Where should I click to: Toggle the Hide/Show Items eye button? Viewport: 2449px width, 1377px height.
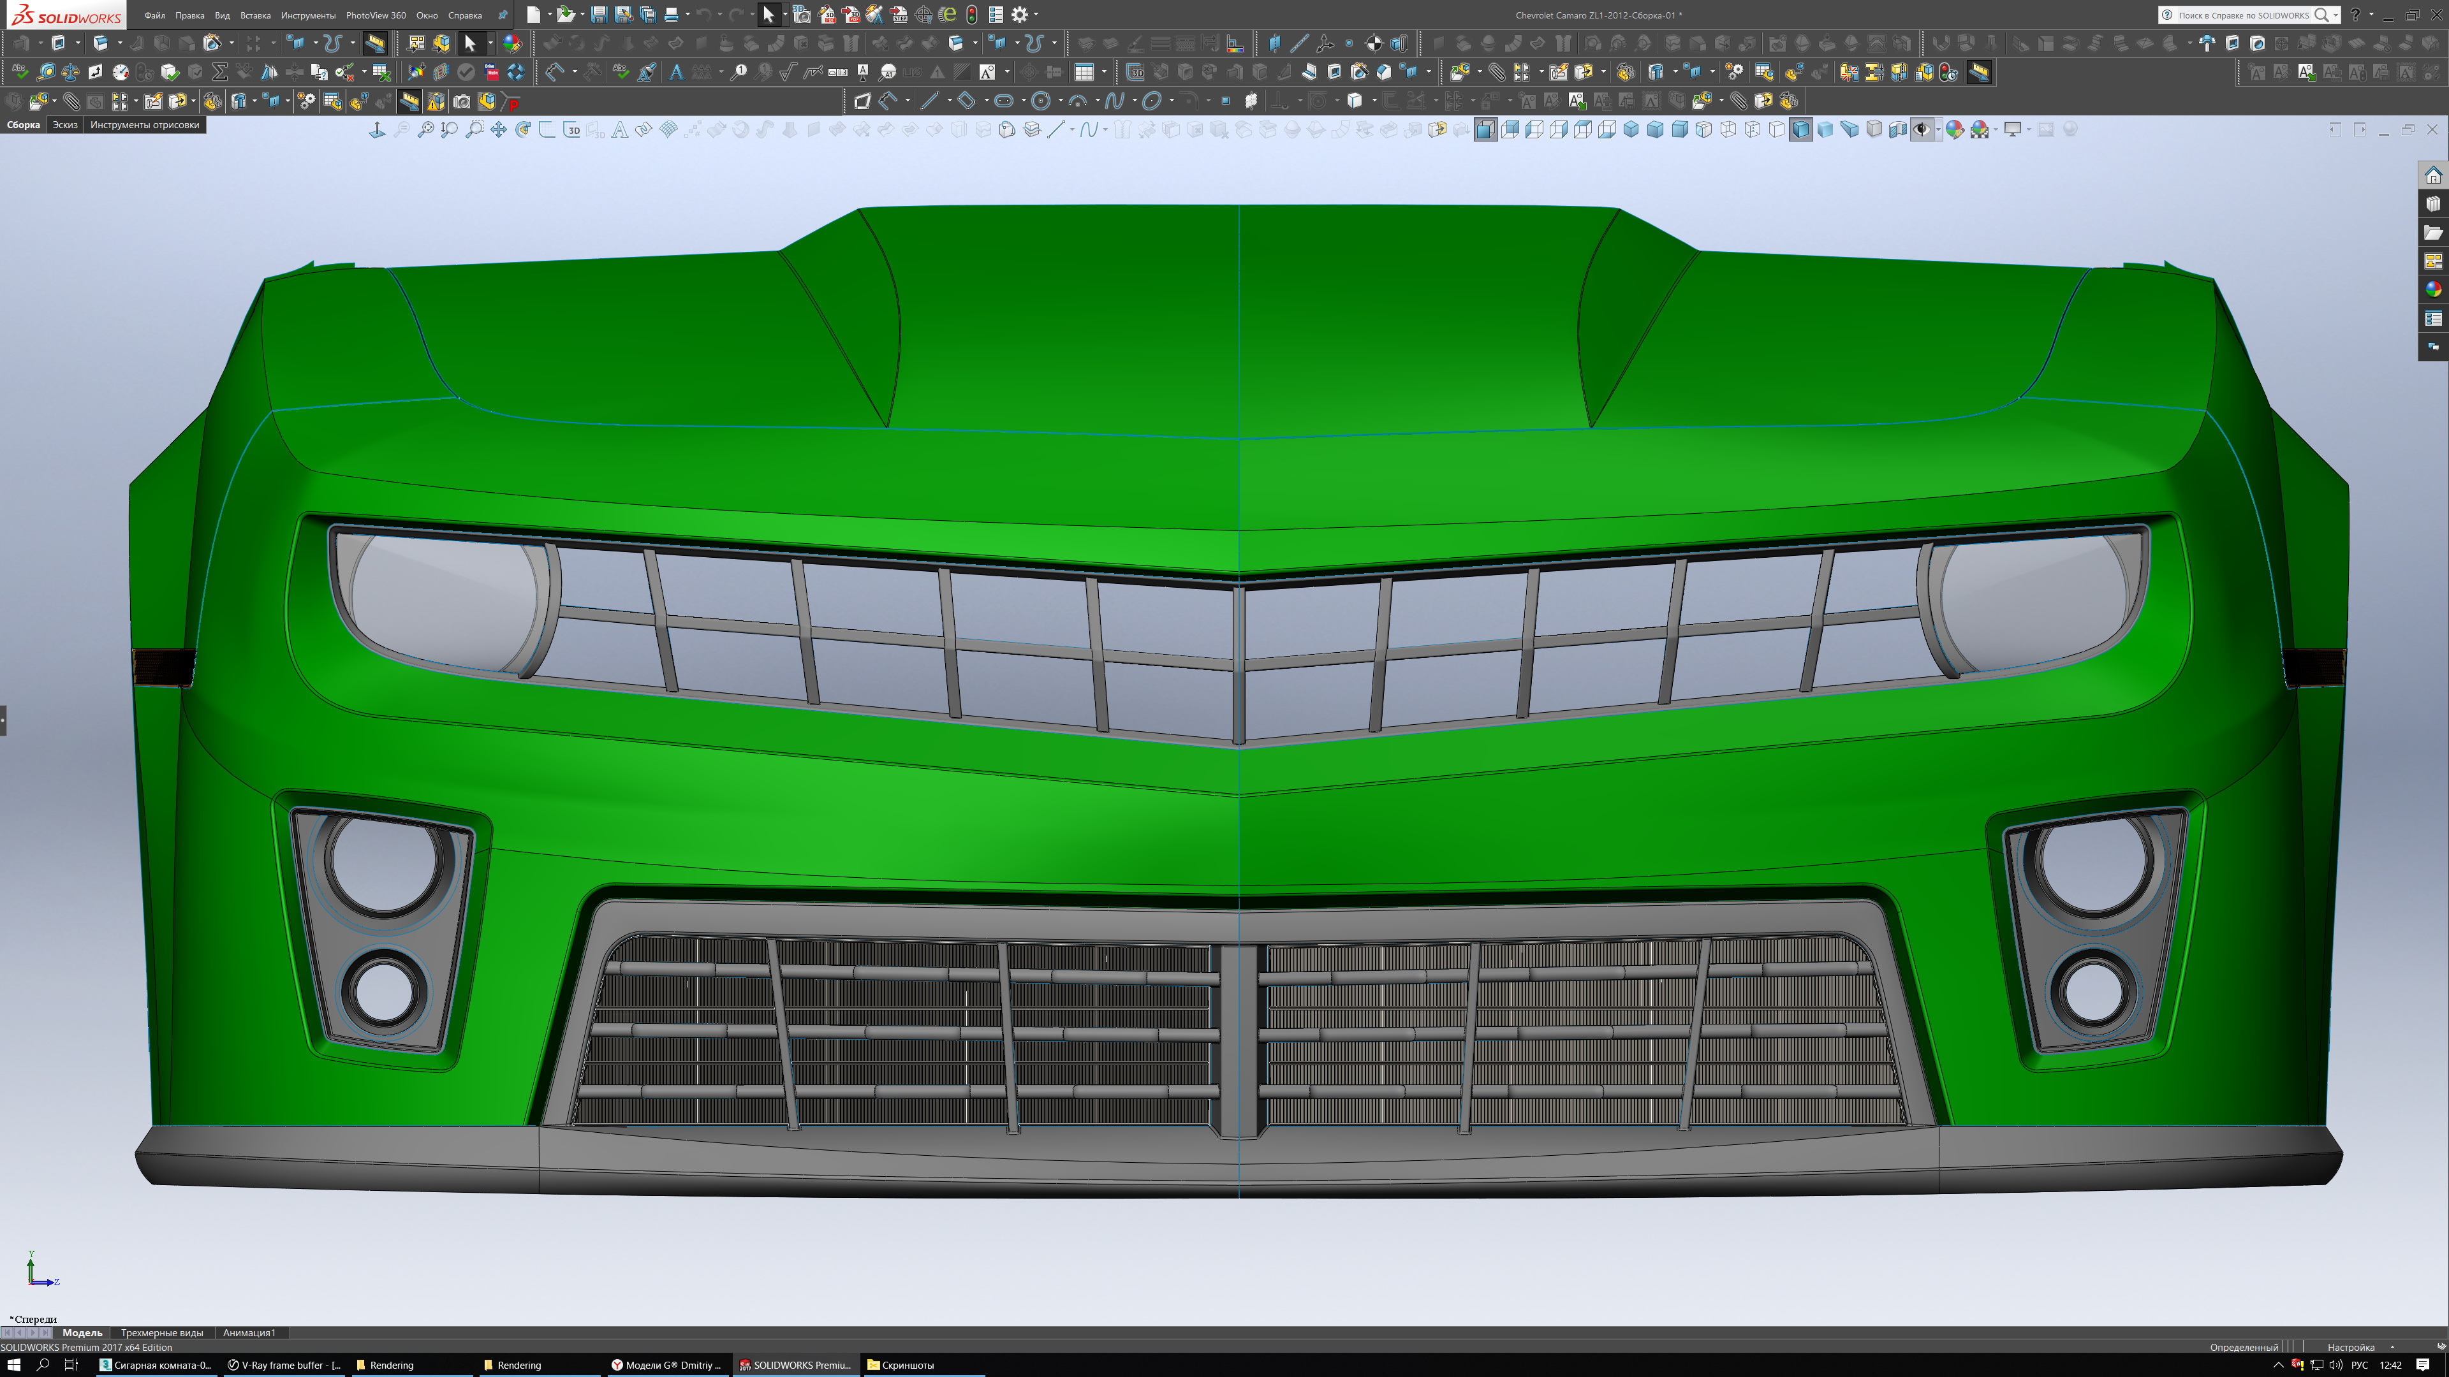pos(1922,130)
